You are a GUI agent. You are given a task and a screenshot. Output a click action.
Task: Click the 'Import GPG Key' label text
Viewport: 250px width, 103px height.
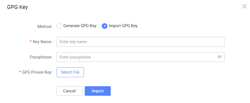point(123,26)
